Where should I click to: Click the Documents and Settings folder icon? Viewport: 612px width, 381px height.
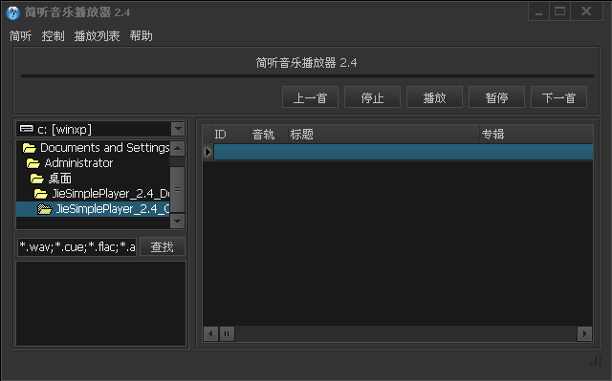tap(30, 148)
